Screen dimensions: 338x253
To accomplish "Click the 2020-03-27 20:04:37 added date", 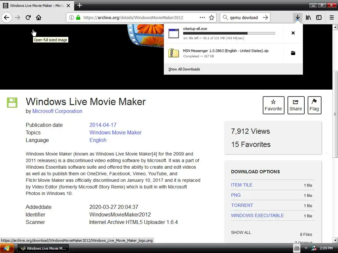I will (114, 207).
